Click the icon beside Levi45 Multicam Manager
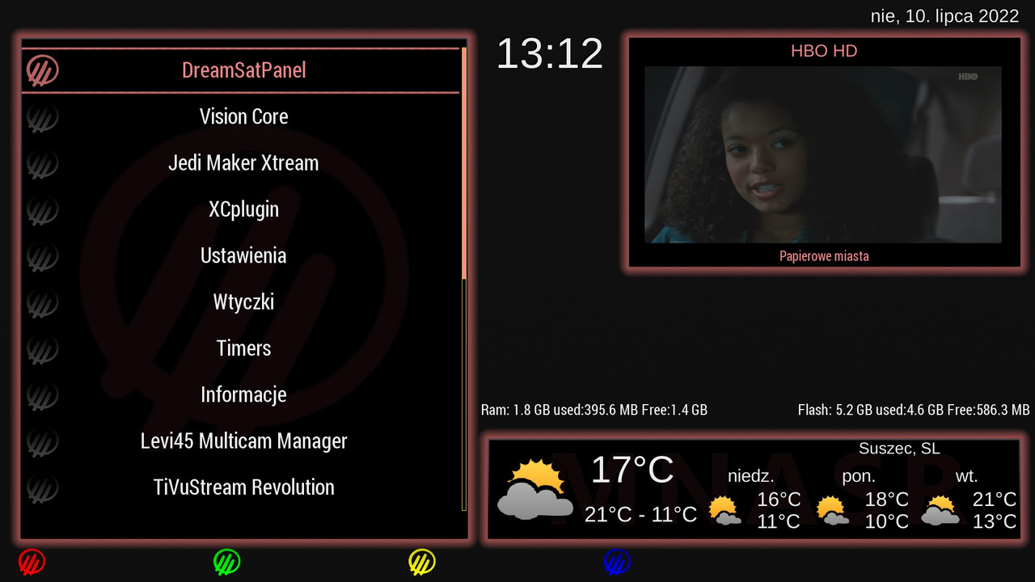Screen dimensions: 1035x582 (42, 441)
